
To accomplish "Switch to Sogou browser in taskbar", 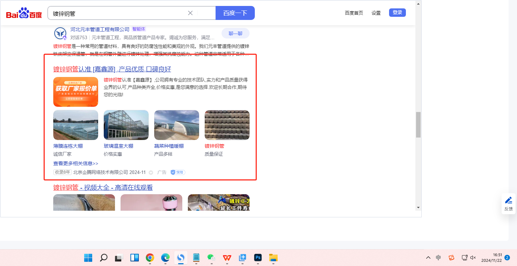I will [181, 258].
